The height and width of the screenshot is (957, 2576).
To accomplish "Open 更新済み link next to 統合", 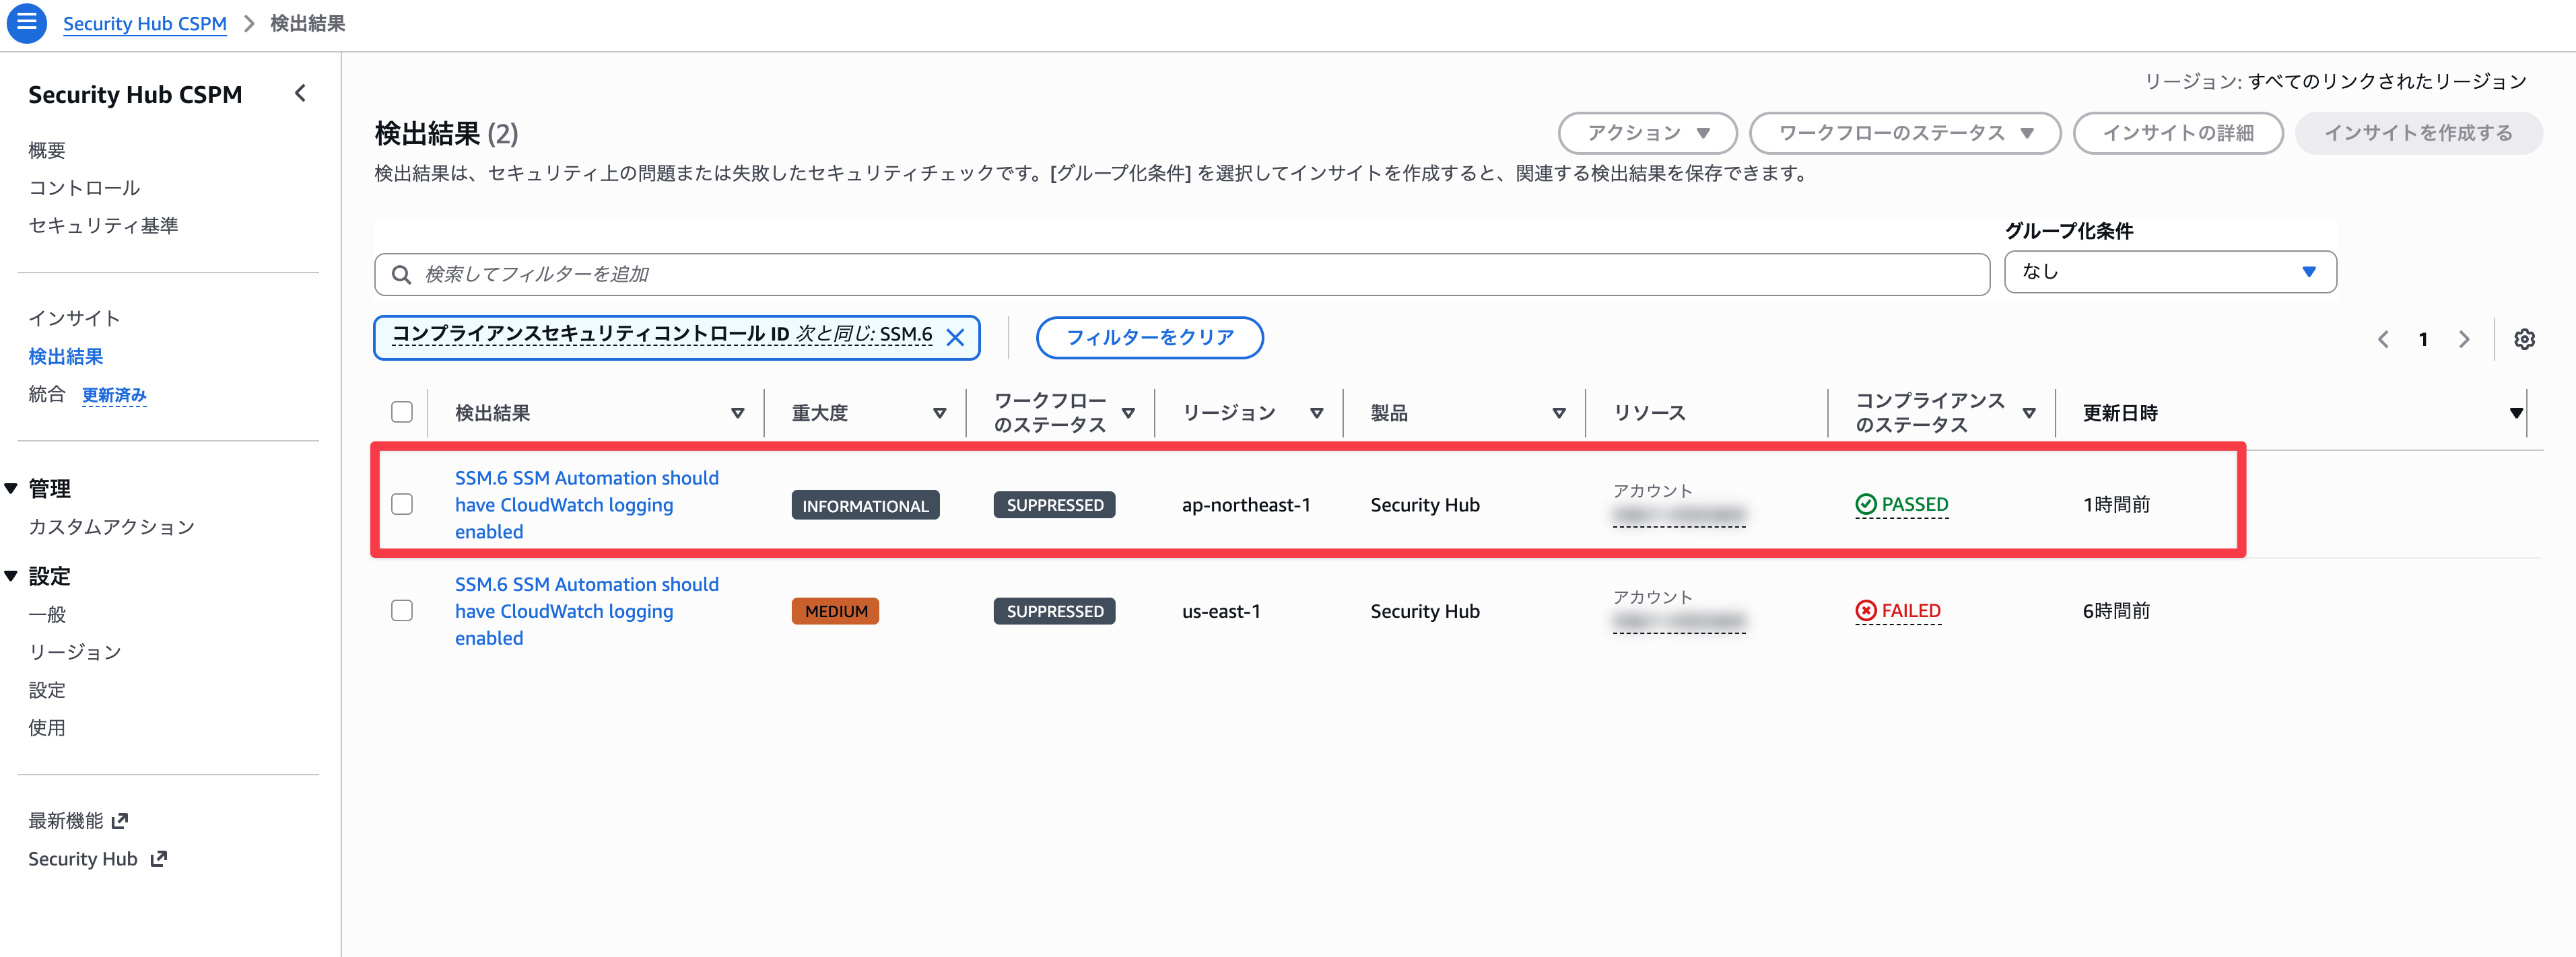I will point(114,395).
